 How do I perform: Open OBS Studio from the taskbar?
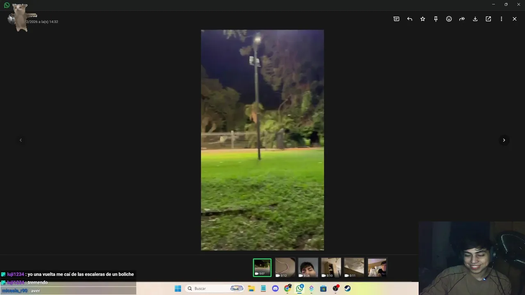point(336,288)
